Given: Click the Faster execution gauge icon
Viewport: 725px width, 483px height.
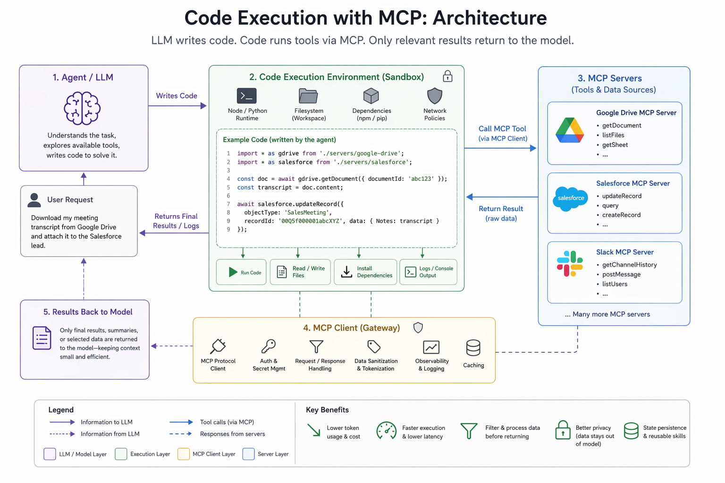Looking at the screenshot, I should 386,431.
